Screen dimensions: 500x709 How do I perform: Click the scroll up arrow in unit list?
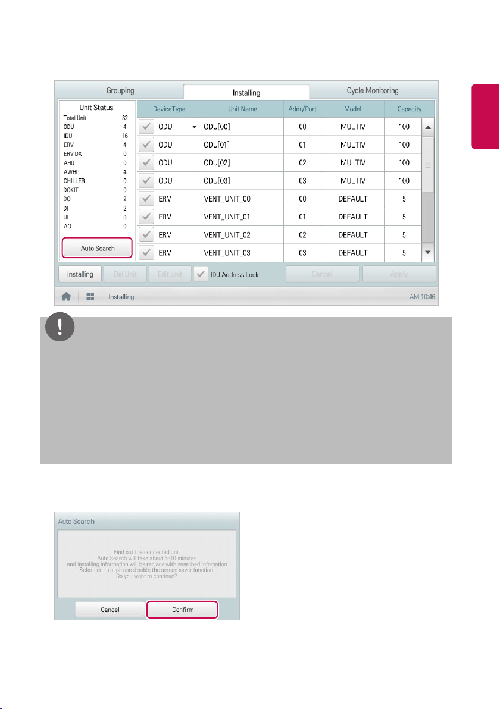click(x=428, y=127)
